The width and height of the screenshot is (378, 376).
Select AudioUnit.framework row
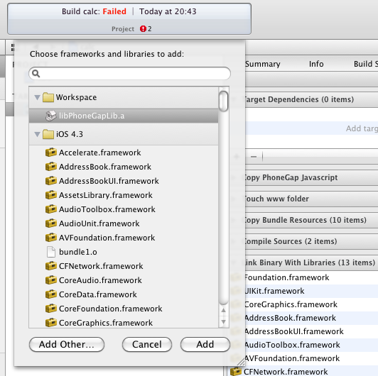point(124,223)
